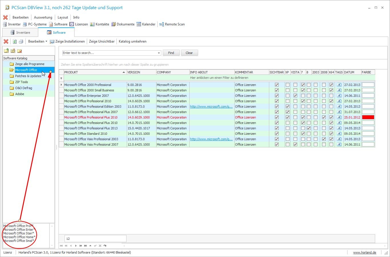The image size is (390, 257).
Task: Click the FARBE swatch for Microsoft Office 2000 Professional
Action: [x=368, y=85]
